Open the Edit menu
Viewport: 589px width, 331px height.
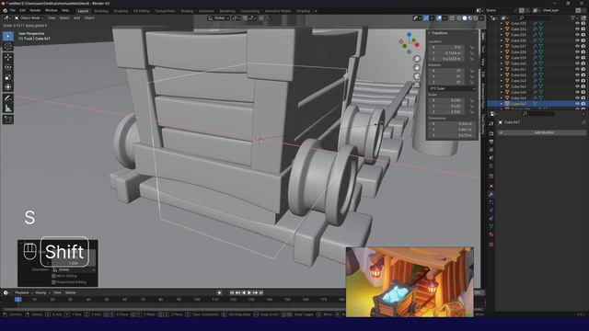coord(22,10)
